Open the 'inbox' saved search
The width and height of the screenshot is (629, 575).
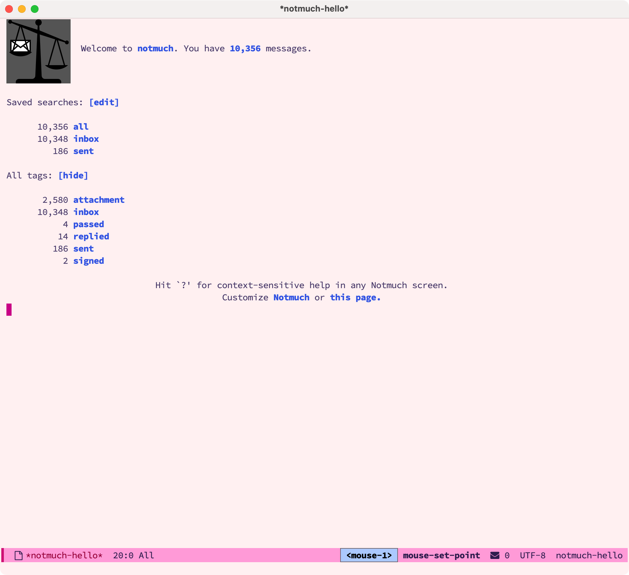pyautogui.click(x=86, y=139)
